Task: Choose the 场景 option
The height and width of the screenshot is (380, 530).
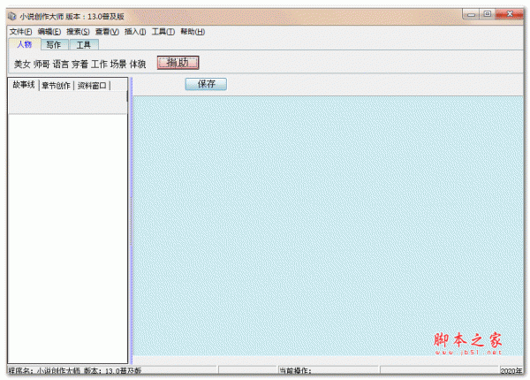Action: coord(118,64)
